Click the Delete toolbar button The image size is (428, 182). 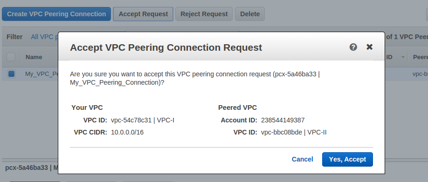[250, 14]
